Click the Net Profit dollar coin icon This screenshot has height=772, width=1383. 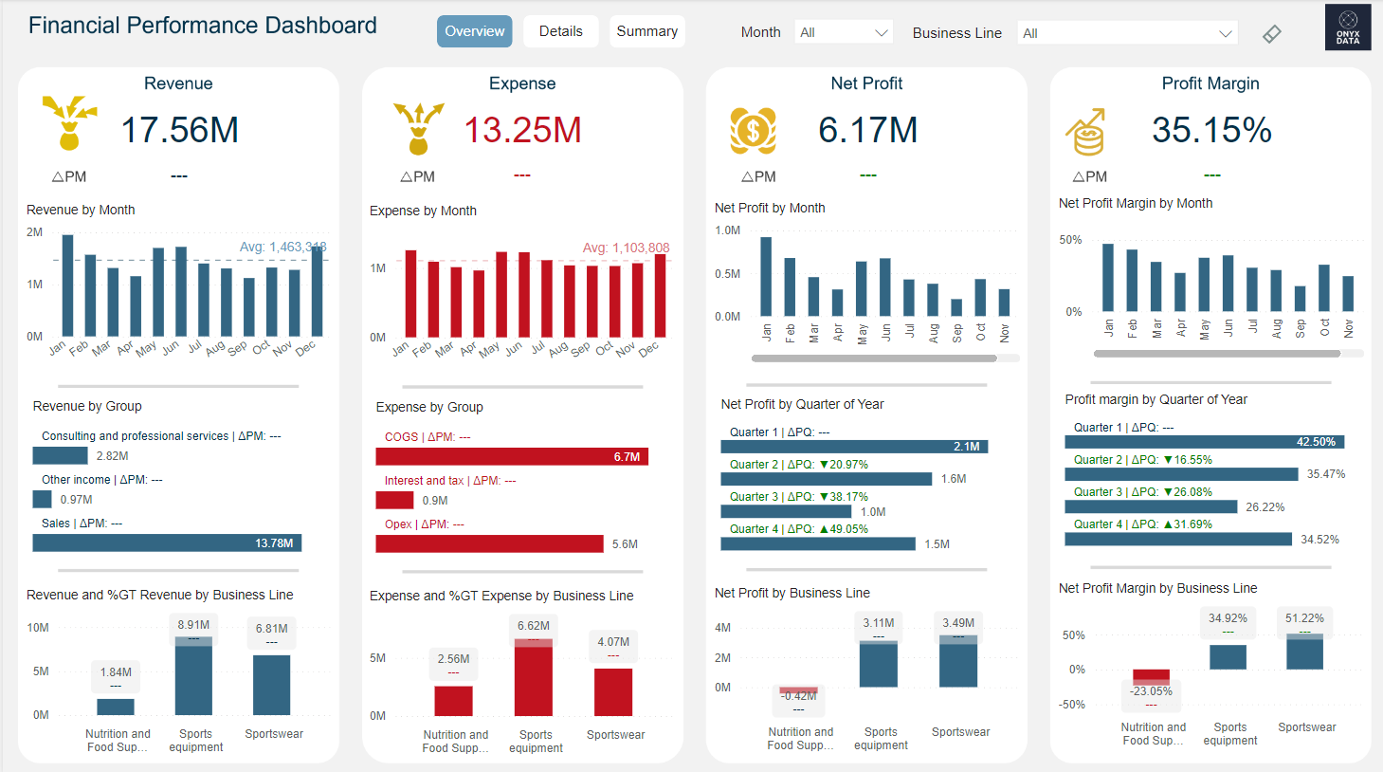tap(753, 131)
